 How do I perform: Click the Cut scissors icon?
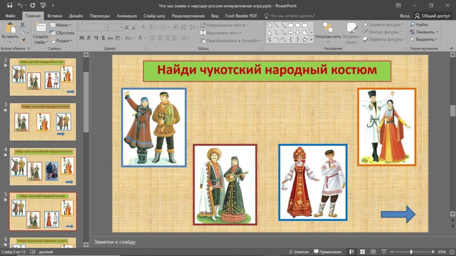point(23,25)
